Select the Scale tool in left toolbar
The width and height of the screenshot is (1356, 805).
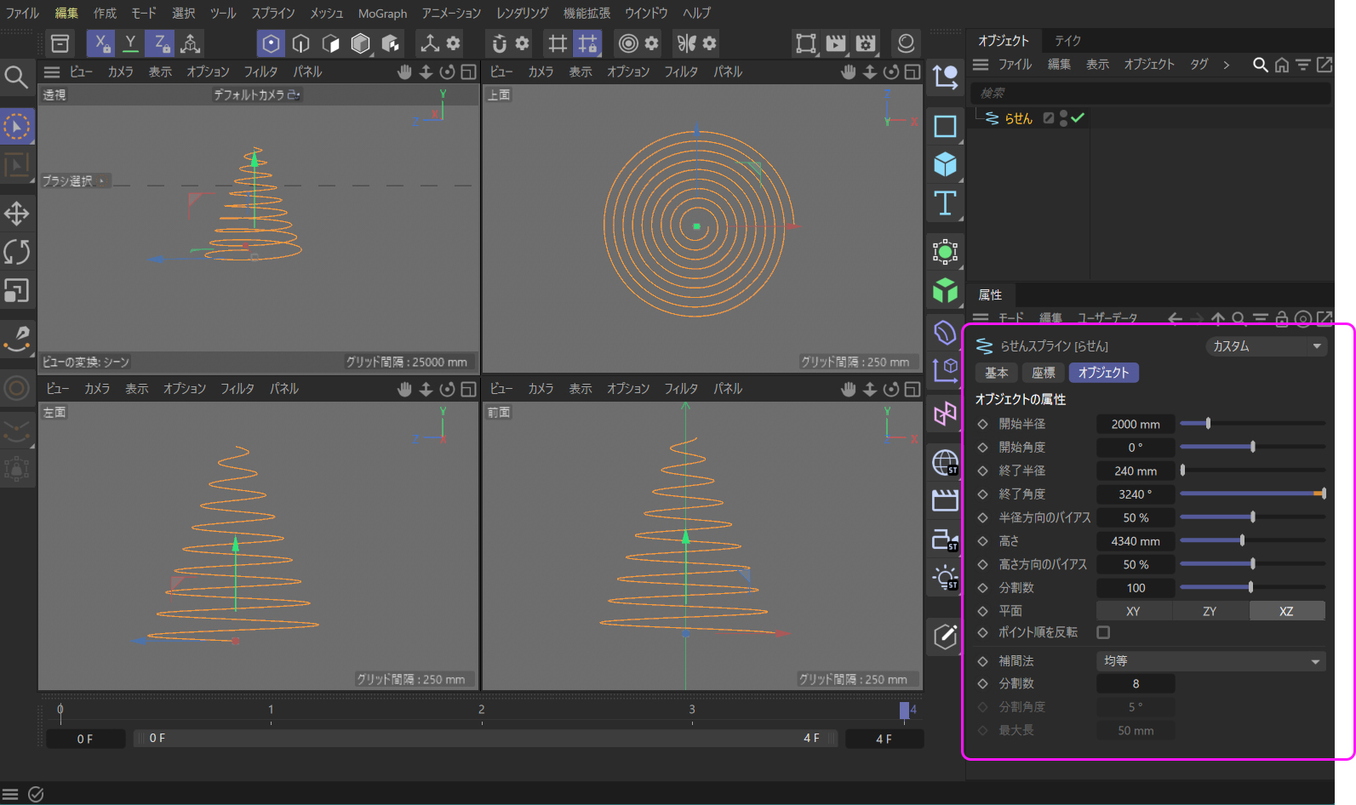coord(16,291)
